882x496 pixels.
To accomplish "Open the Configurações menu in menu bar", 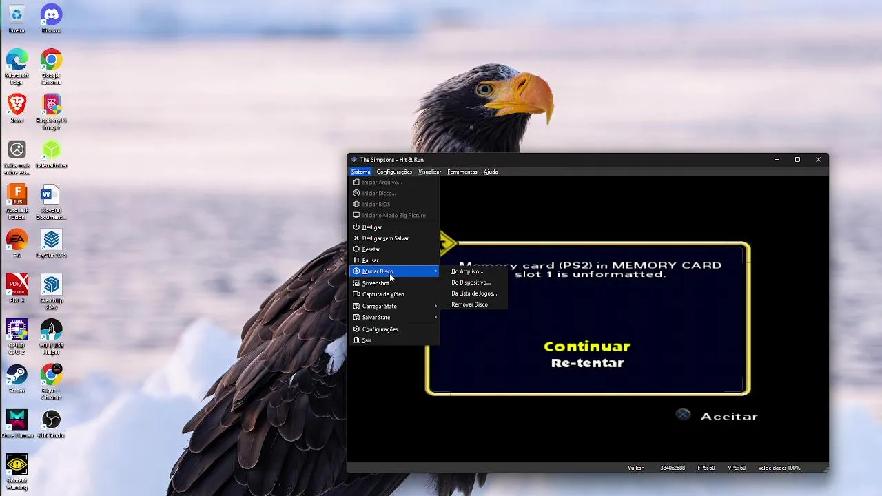I will [x=394, y=172].
